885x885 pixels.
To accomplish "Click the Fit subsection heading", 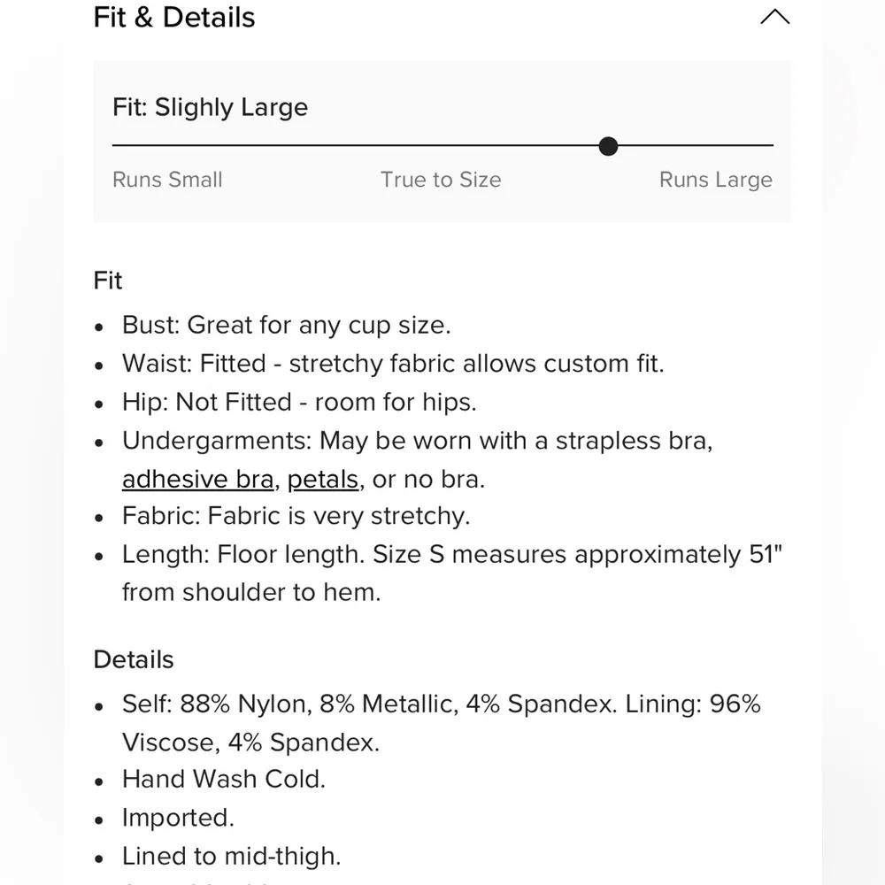I will [x=108, y=281].
